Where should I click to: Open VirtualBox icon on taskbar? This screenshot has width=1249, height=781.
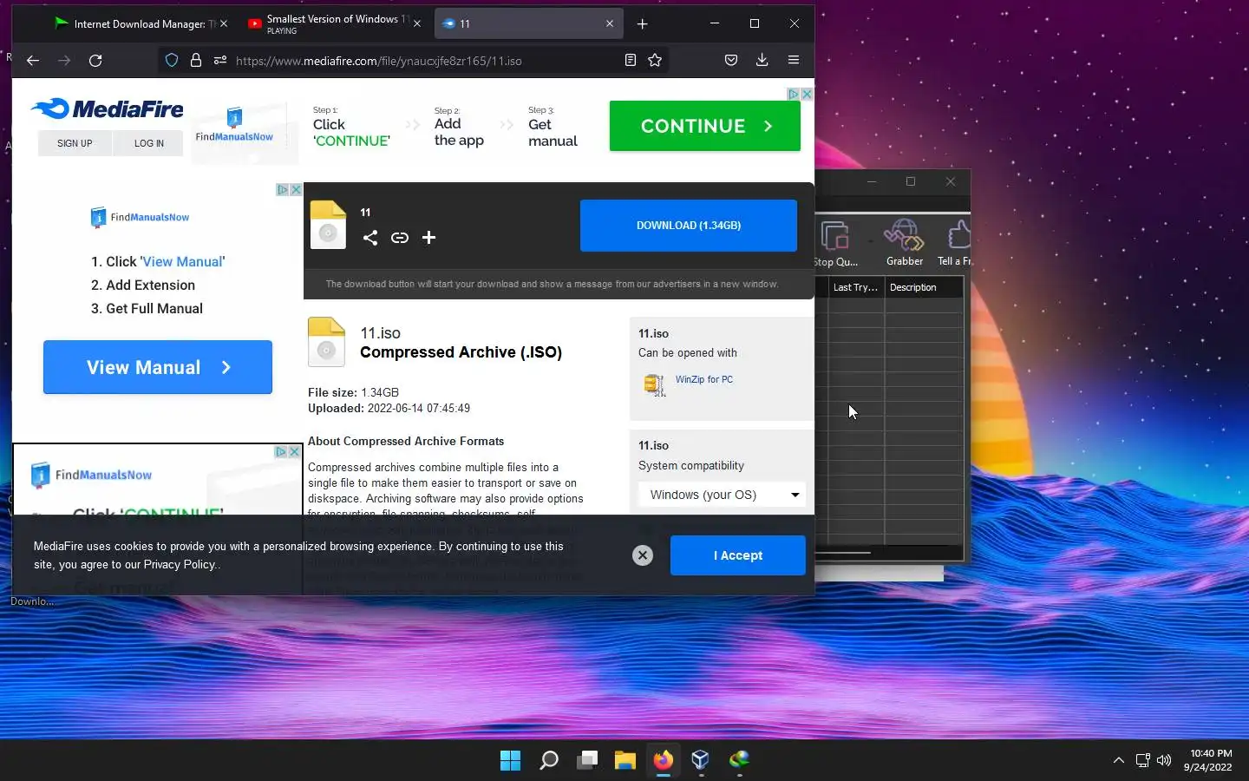pos(701,761)
